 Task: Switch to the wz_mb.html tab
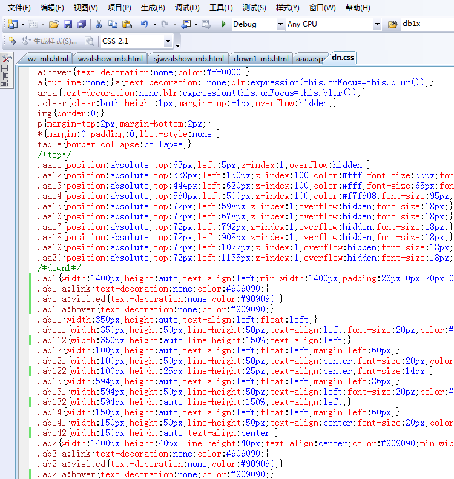pos(47,58)
